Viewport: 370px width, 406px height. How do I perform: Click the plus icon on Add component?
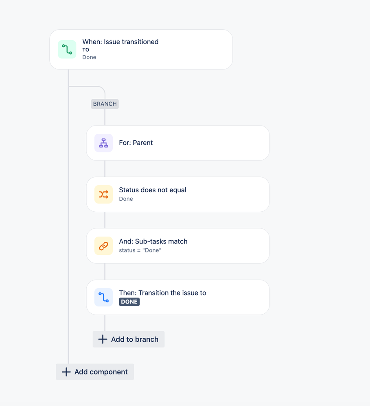coord(66,371)
